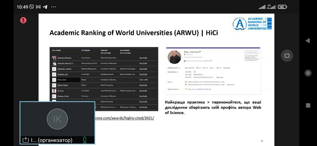This screenshot has width=317, height=146.
Task: Tap the organizer name label in the tile
Action: (x=52, y=140)
